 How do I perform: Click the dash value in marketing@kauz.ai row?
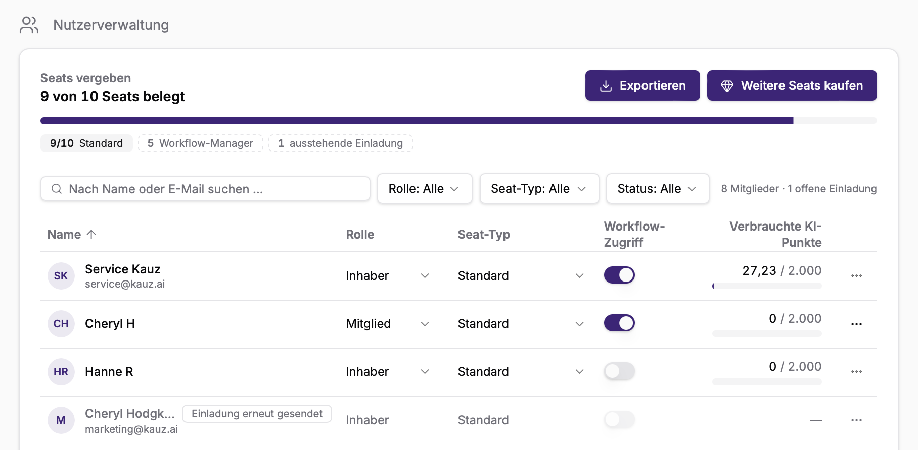(x=816, y=420)
